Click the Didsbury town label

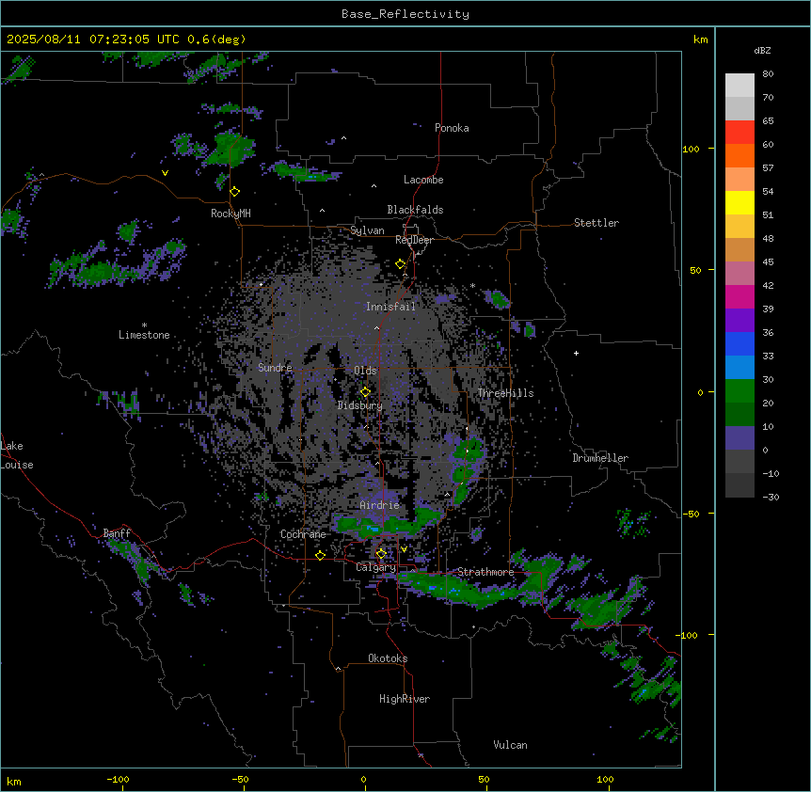tap(360, 405)
